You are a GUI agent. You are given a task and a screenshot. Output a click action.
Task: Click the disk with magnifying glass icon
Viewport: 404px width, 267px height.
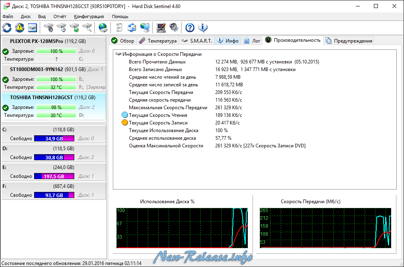tap(87, 28)
